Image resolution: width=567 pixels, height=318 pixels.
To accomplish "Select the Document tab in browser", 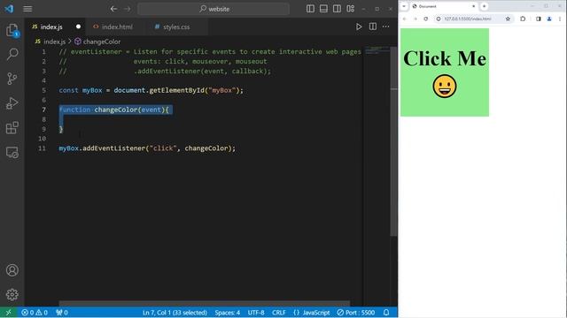I will point(444,6).
